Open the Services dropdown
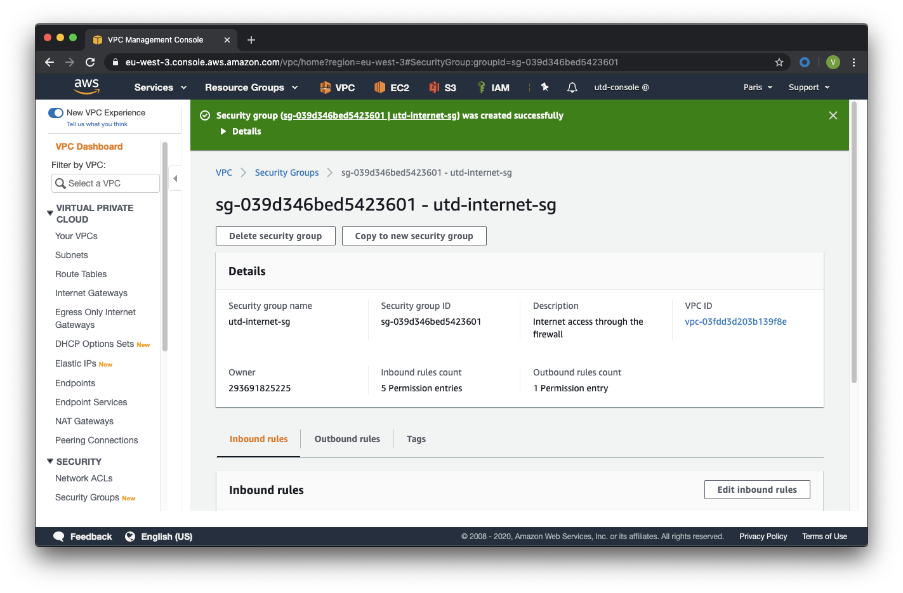The height and width of the screenshot is (593, 903). click(x=161, y=88)
